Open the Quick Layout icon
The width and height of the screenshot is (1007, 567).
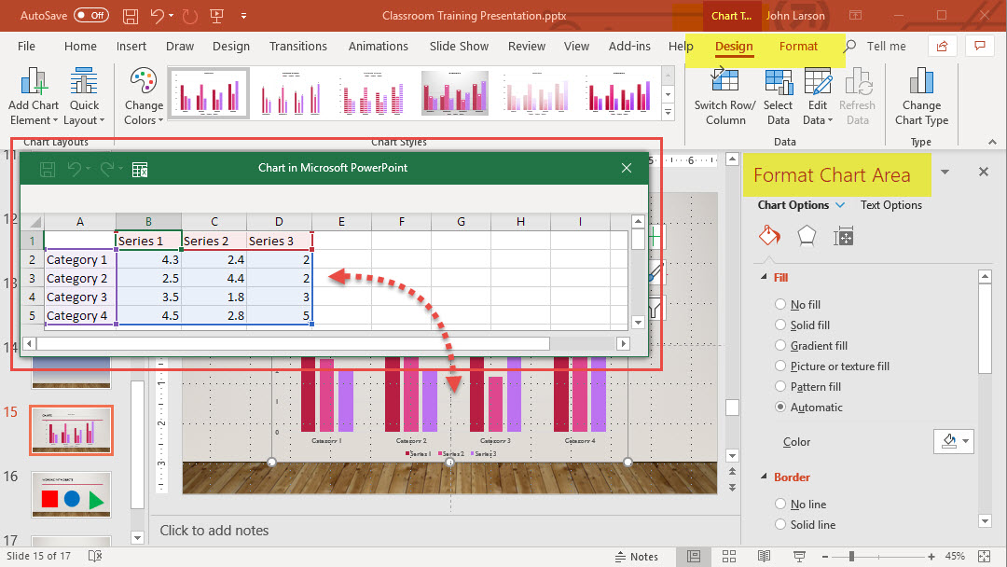(84, 83)
